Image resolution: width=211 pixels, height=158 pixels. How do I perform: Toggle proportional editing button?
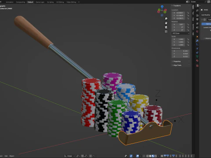[91, 156]
